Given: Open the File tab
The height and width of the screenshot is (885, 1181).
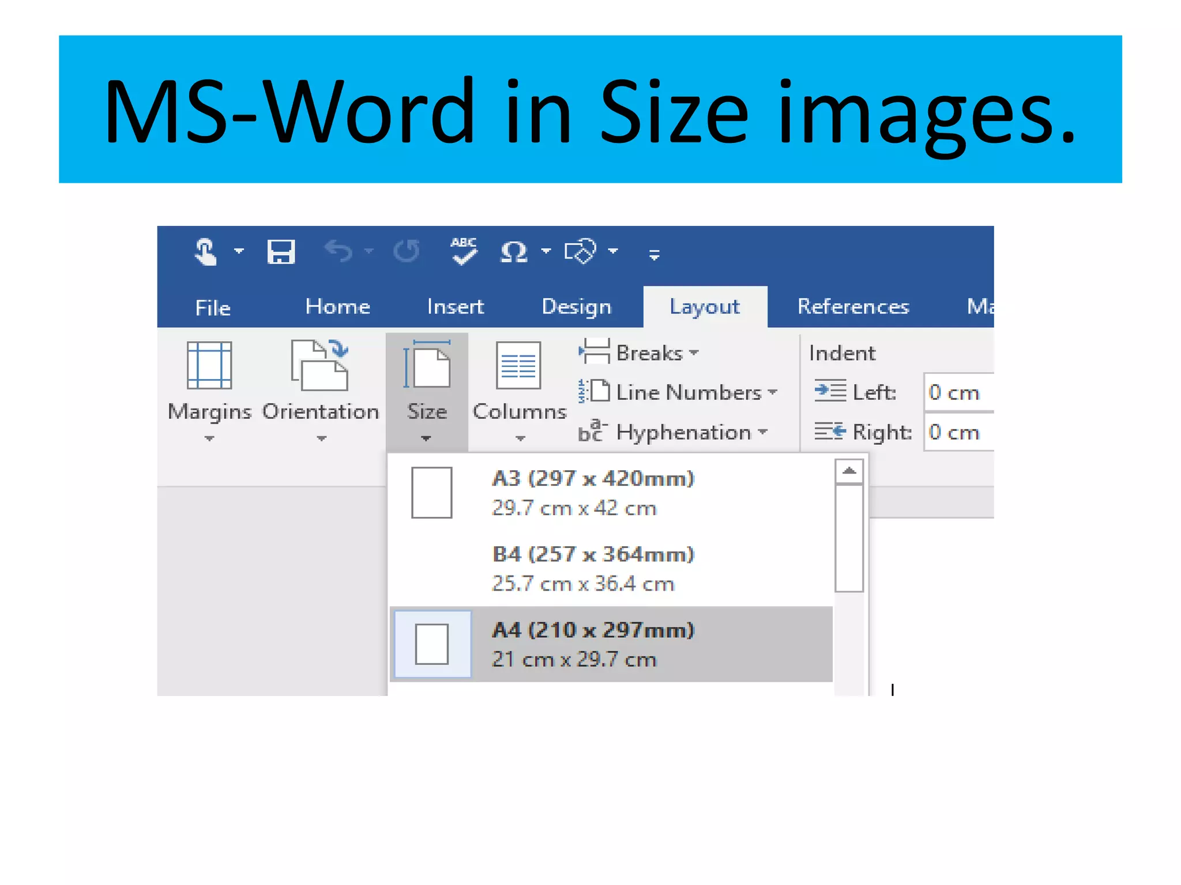Looking at the screenshot, I should pyautogui.click(x=213, y=308).
